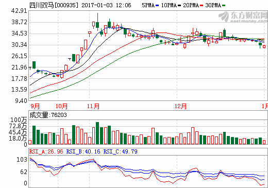The width and height of the screenshot is (268, 188).
Task: Click the 20PMA legend label
Action: pyautogui.click(x=191, y=5)
